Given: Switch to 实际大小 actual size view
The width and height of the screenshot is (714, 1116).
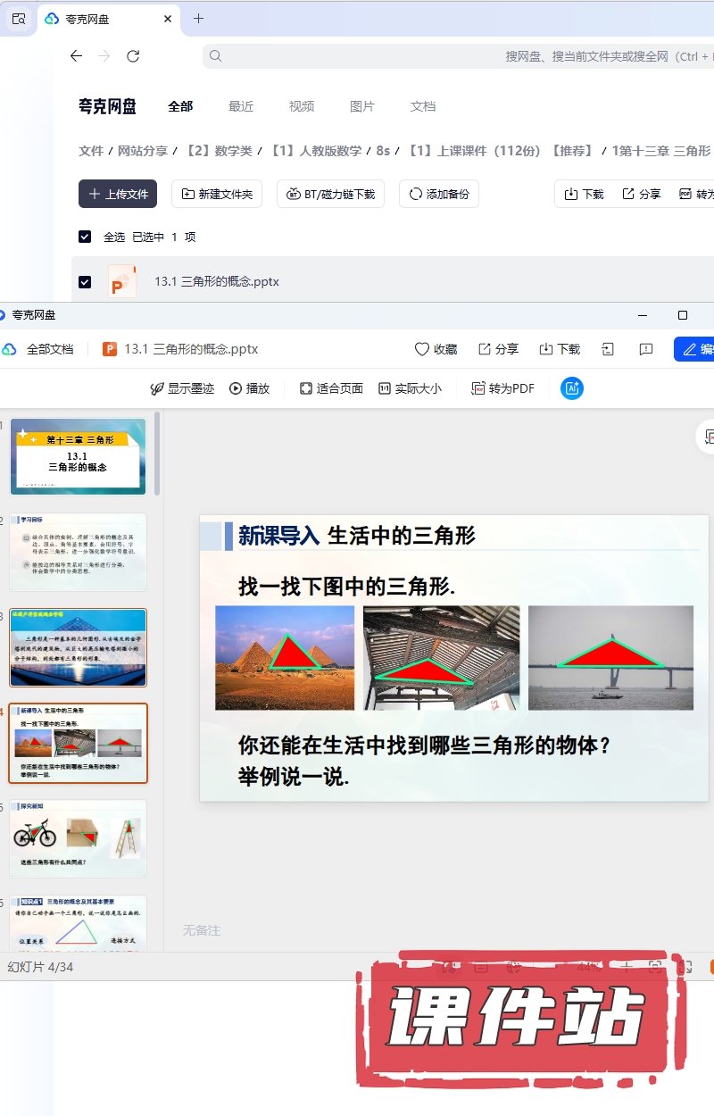Looking at the screenshot, I should (x=410, y=388).
